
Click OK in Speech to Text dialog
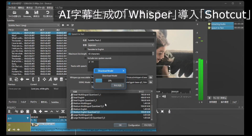pos(120,125)
